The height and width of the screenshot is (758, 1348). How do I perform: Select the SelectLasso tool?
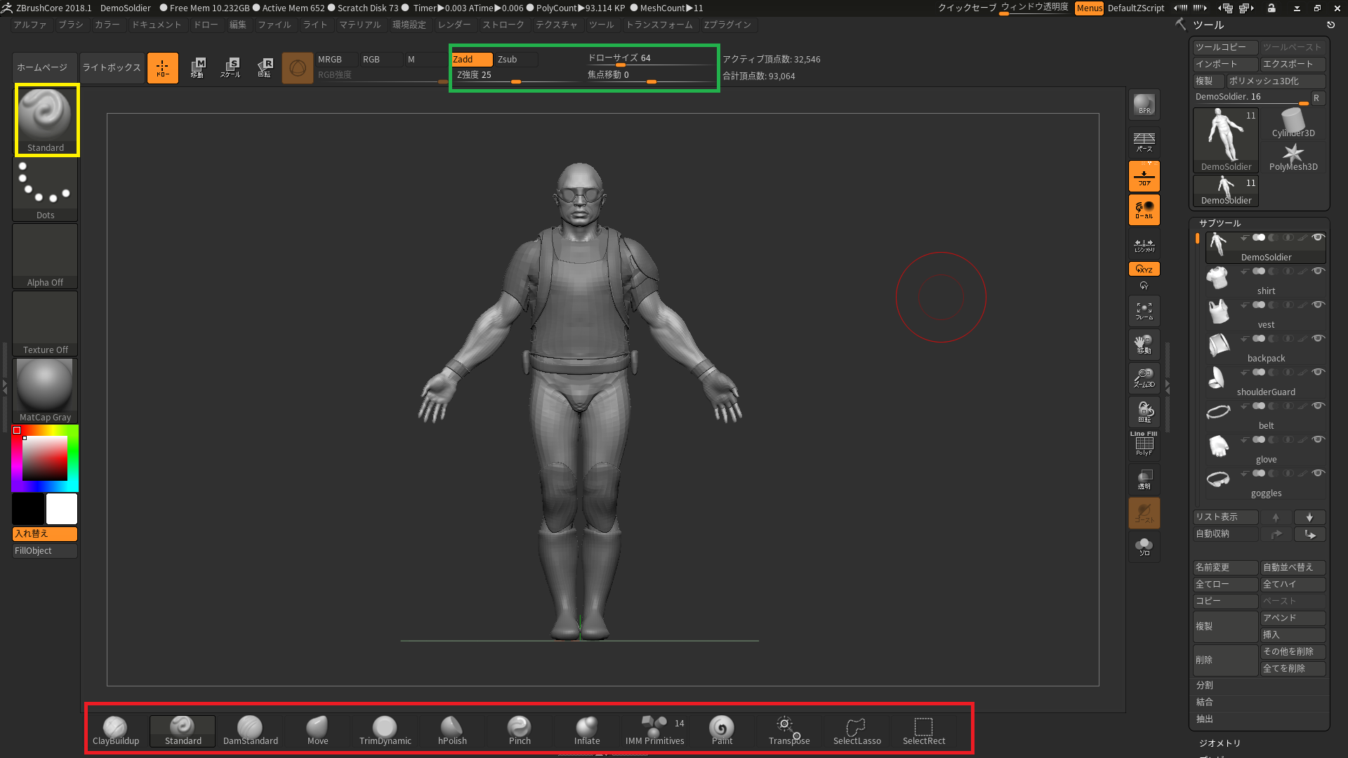pos(855,729)
